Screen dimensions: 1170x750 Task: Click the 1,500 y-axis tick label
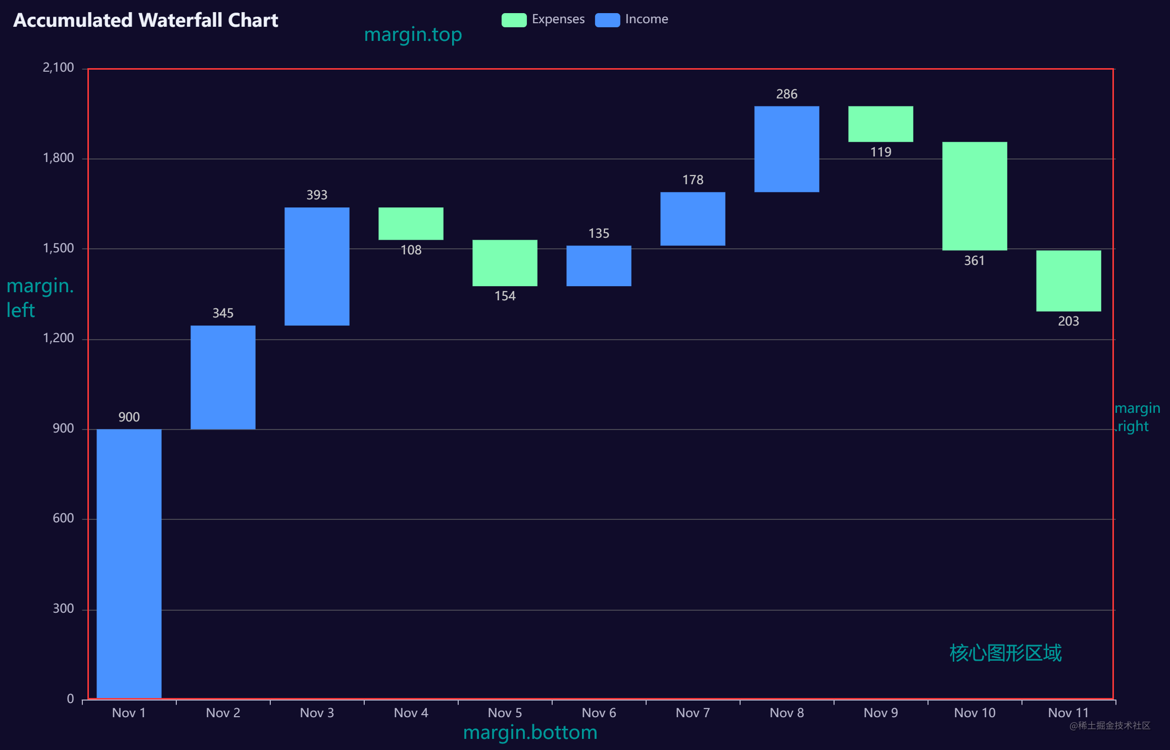[58, 248]
